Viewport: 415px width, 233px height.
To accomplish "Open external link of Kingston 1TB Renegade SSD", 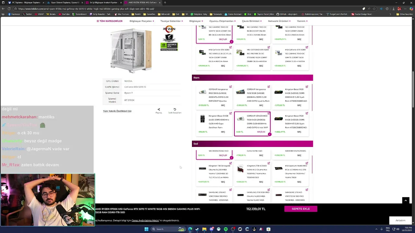I will [x=231, y=163].
